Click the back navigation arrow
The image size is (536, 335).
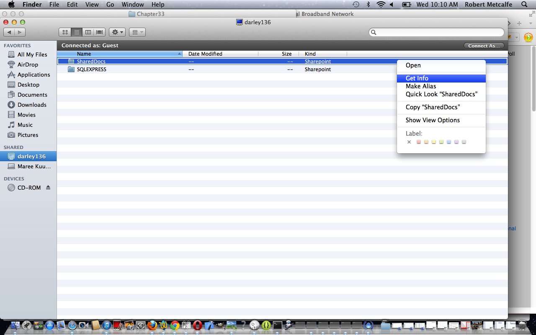pos(9,32)
